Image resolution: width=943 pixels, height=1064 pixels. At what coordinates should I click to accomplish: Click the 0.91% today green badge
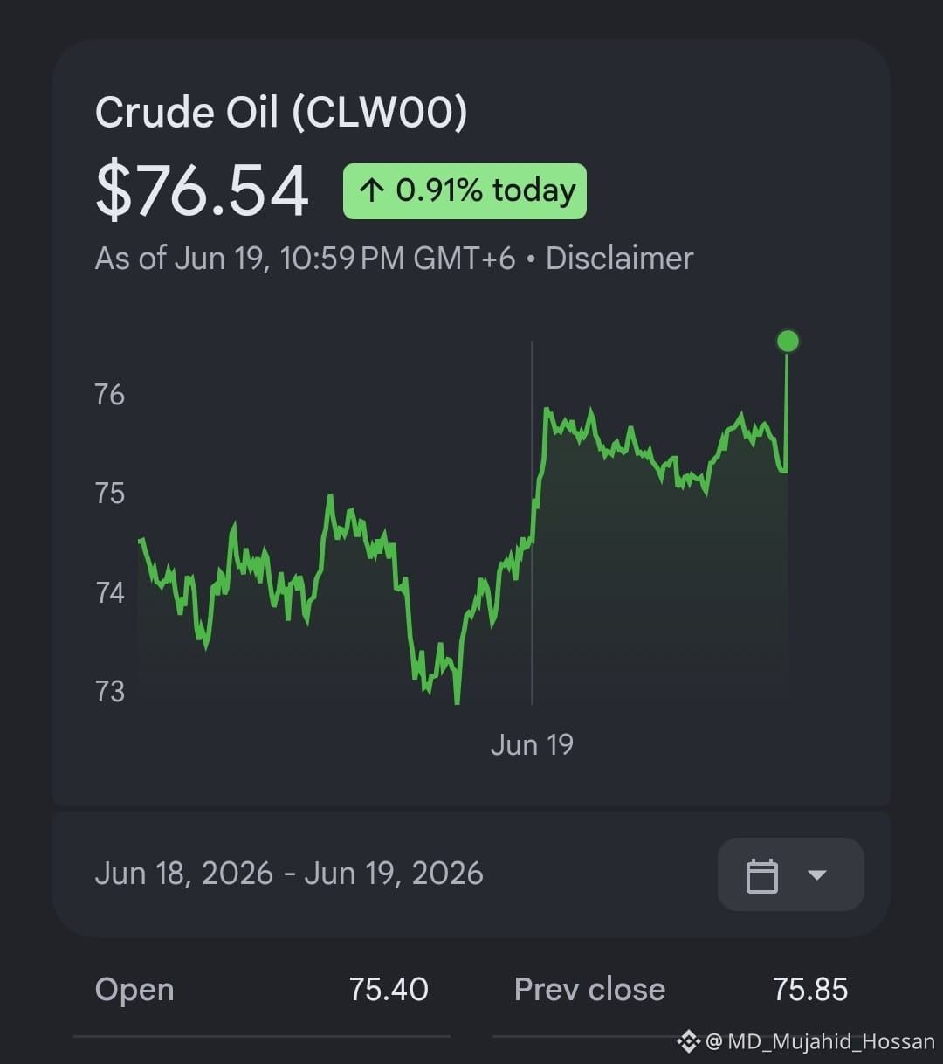point(465,190)
